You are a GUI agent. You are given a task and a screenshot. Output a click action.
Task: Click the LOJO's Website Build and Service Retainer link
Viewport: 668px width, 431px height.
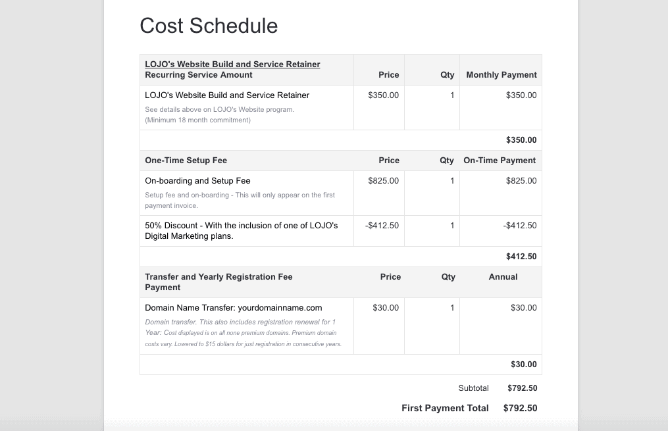click(232, 64)
